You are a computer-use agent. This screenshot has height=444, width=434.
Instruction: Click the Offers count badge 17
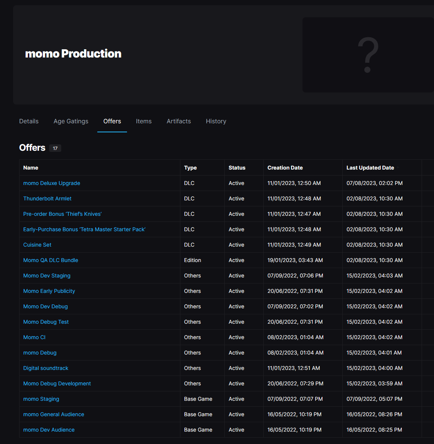point(55,148)
